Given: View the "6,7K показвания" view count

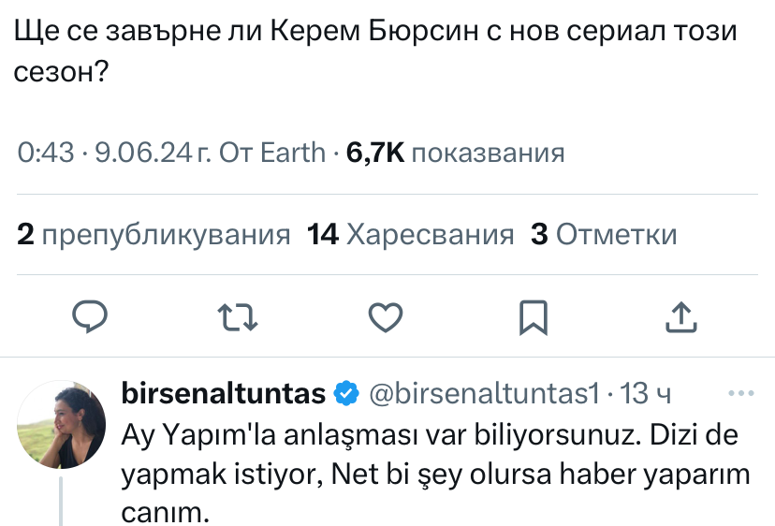Looking at the screenshot, I should point(455,153).
